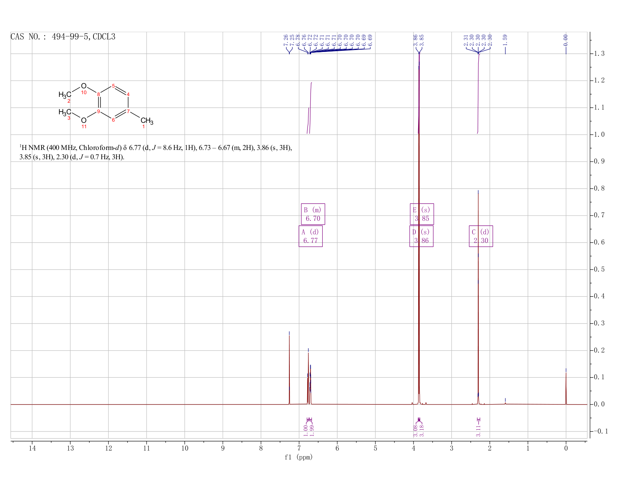Click the 12 tick label on ppm axis
640x494 pixels.
(108, 448)
